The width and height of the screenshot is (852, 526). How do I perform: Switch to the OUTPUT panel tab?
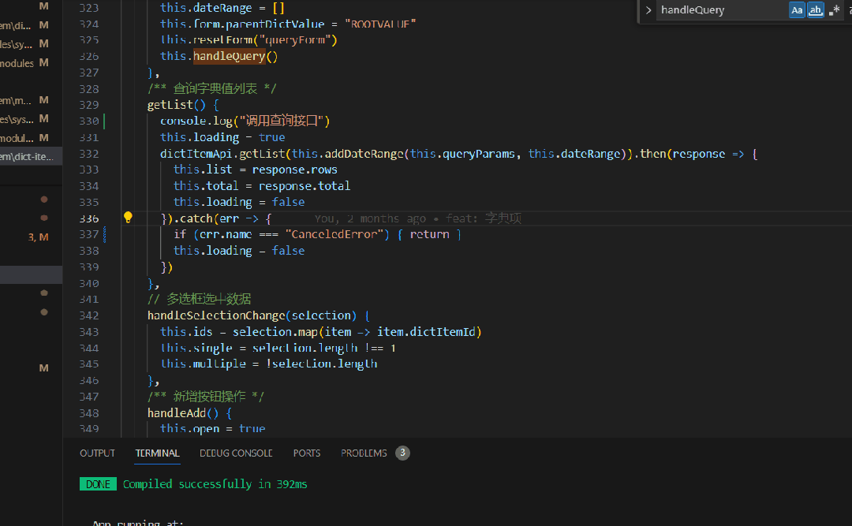pos(97,453)
